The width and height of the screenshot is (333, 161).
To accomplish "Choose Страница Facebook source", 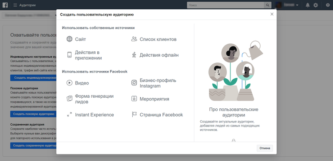I will [x=161, y=115].
